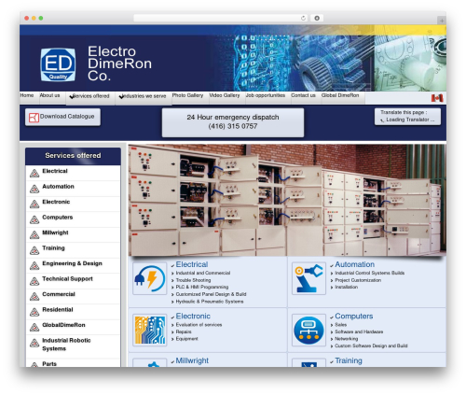Click the triangle icon beside Industrial Robotic Systems
This screenshot has height=395, width=466.
tap(34, 343)
